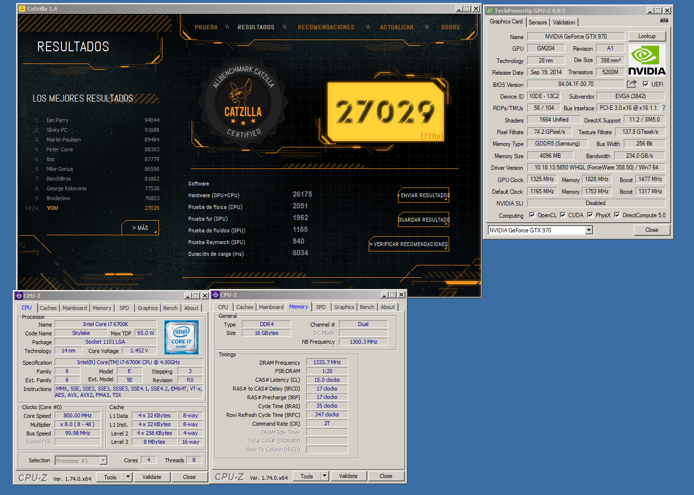Click the GPU-Z screenshot camera icon
Screen dimensions: 694x495
(x=664, y=21)
